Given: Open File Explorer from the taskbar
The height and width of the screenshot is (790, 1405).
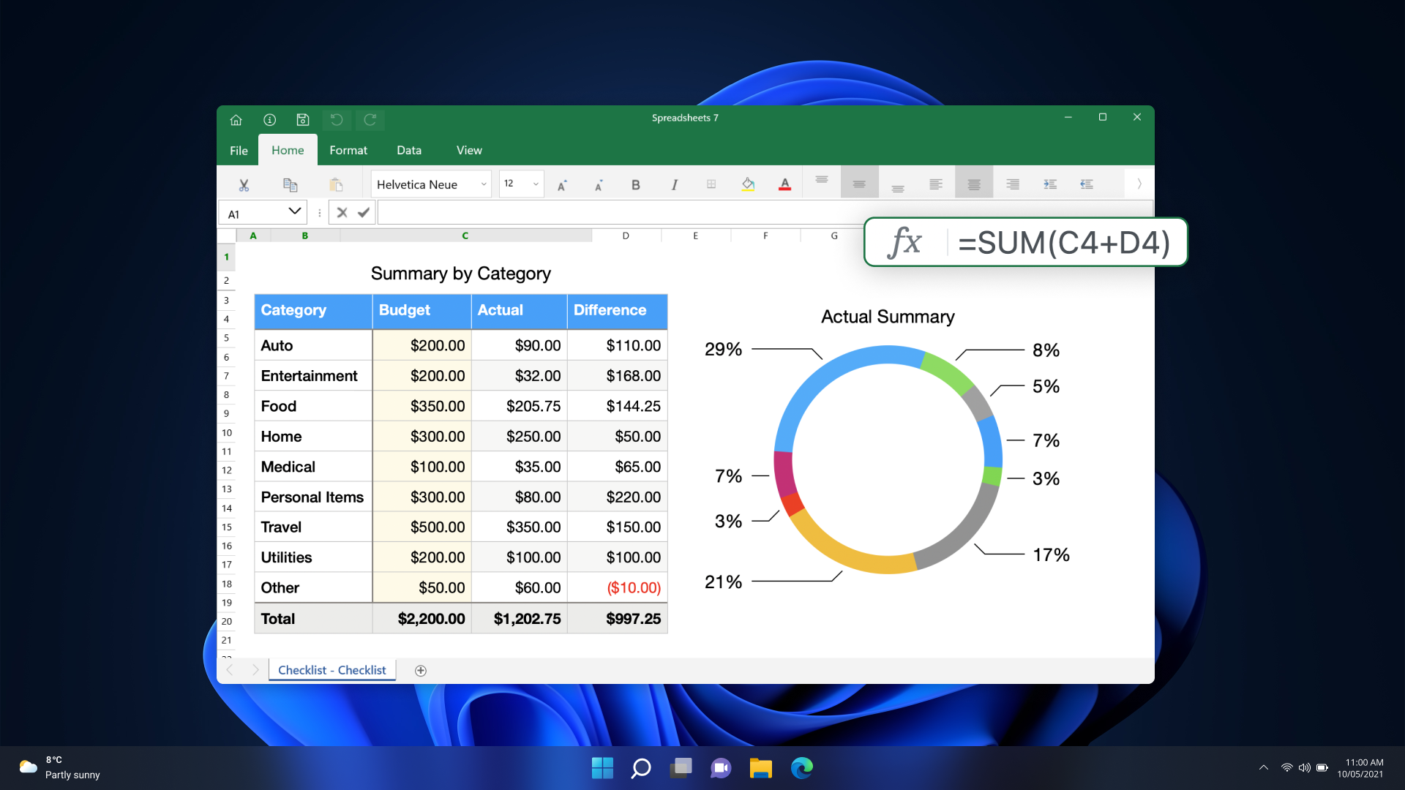Looking at the screenshot, I should pyautogui.click(x=760, y=767).
